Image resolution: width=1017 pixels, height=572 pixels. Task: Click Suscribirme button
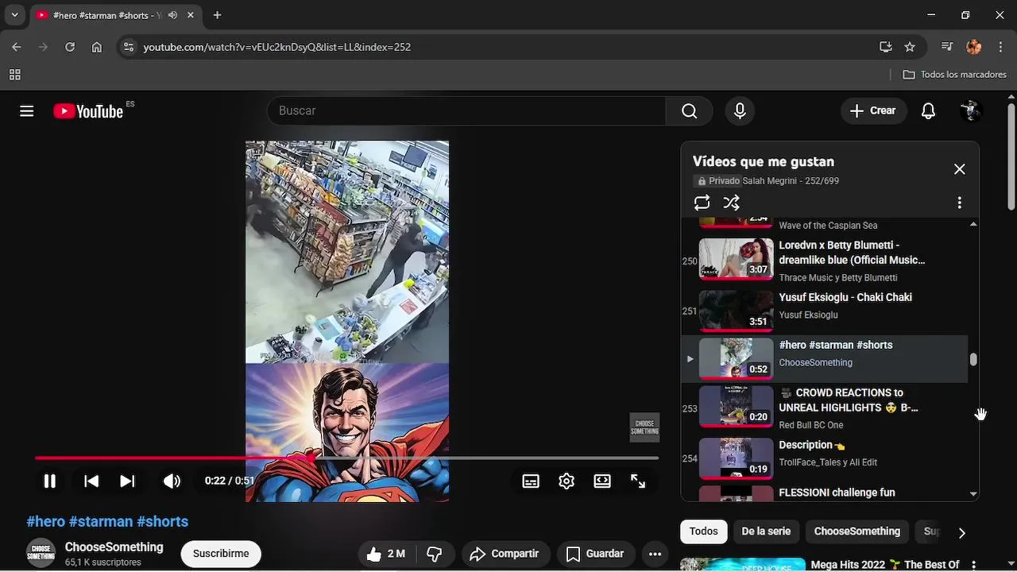(x=221, y=554)
